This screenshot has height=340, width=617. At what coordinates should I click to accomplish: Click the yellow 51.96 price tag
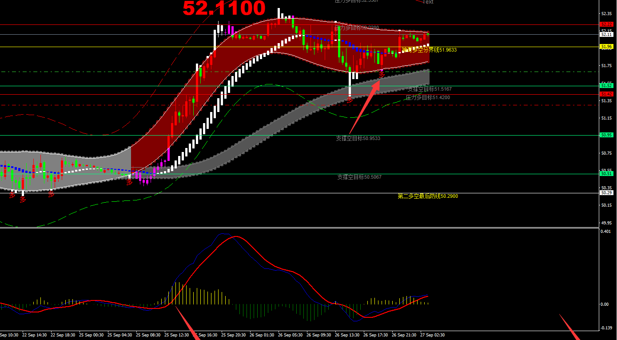pyautogui.click(x=606, y=46)
